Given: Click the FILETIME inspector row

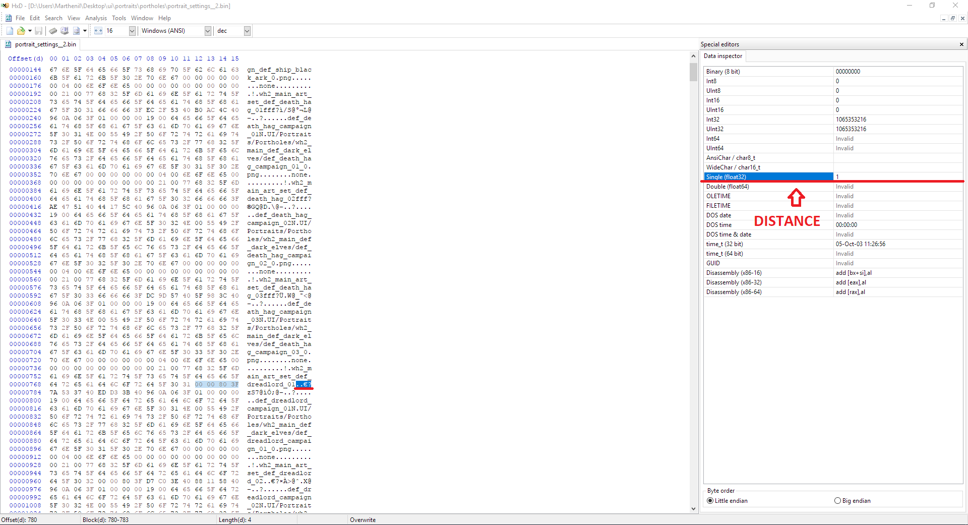Looking at the screenshot, I should coord(833,206).
